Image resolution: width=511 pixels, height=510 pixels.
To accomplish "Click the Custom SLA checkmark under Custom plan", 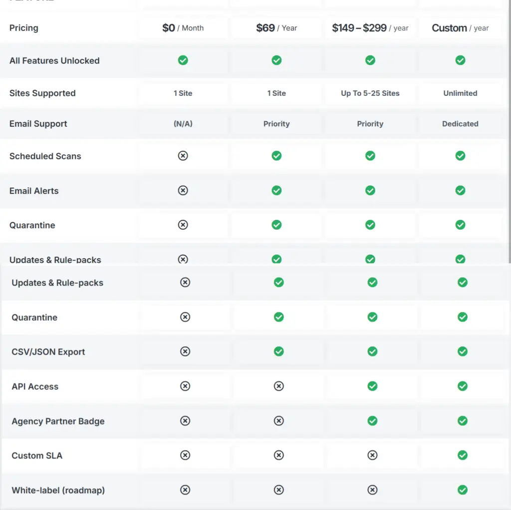I will click(463, 455).
